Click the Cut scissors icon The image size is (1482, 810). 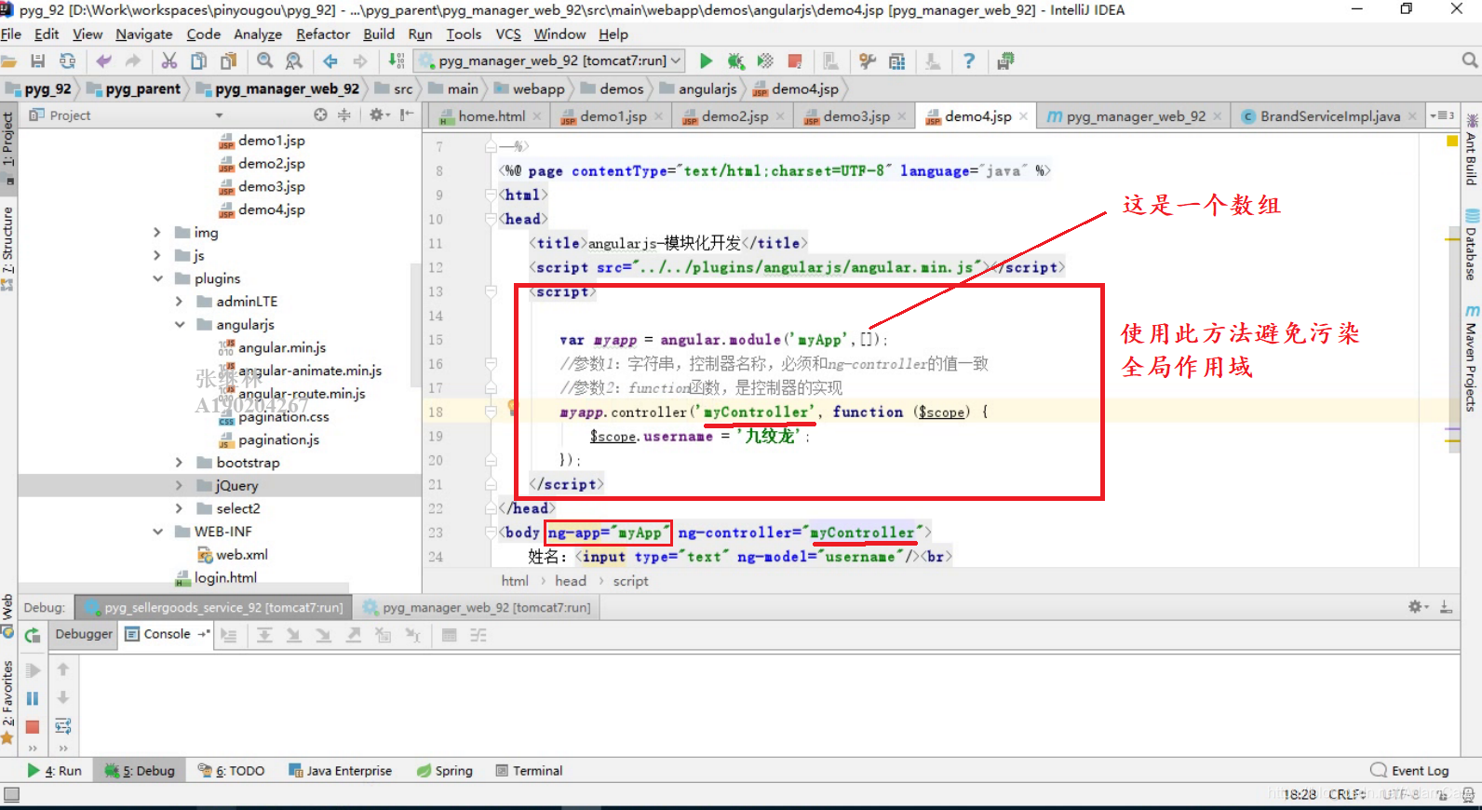pyautogui.click(x=168, y=61)
